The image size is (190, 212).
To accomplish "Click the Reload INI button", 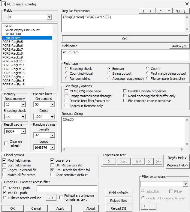I will pos(119,208).
